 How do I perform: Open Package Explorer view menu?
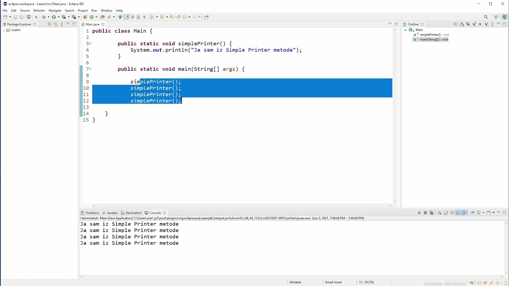(62, 24)
